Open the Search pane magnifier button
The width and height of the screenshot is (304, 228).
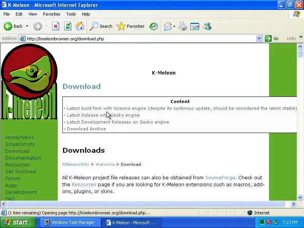pyautogui.click(x=101, y=26)
